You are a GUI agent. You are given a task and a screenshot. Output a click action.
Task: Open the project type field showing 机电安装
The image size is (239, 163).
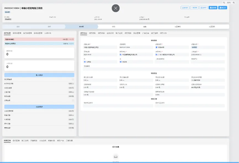click(x=172, y=47)
